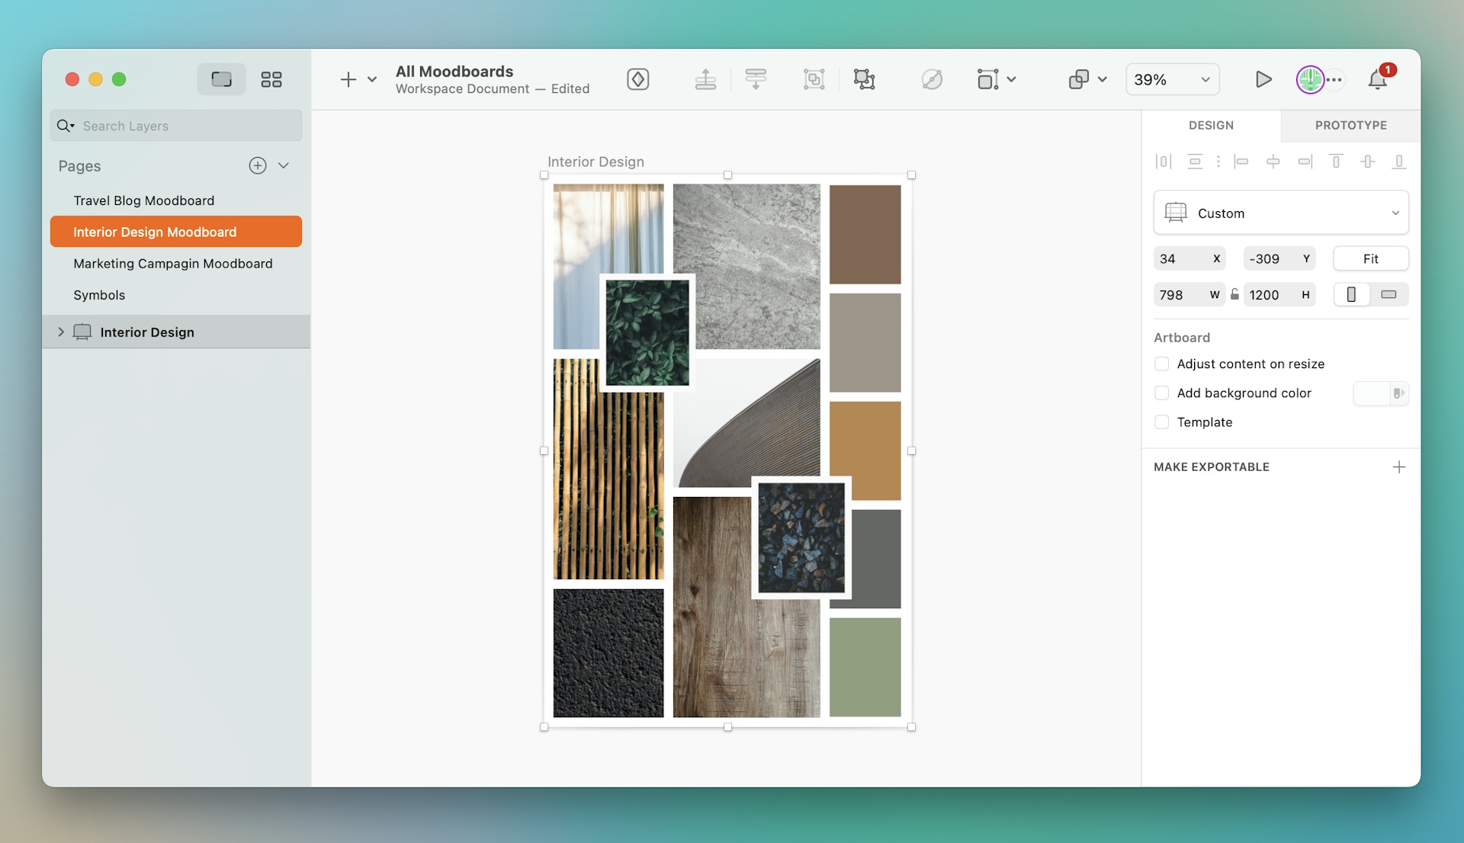Create a Symbol from the selection

638,79
